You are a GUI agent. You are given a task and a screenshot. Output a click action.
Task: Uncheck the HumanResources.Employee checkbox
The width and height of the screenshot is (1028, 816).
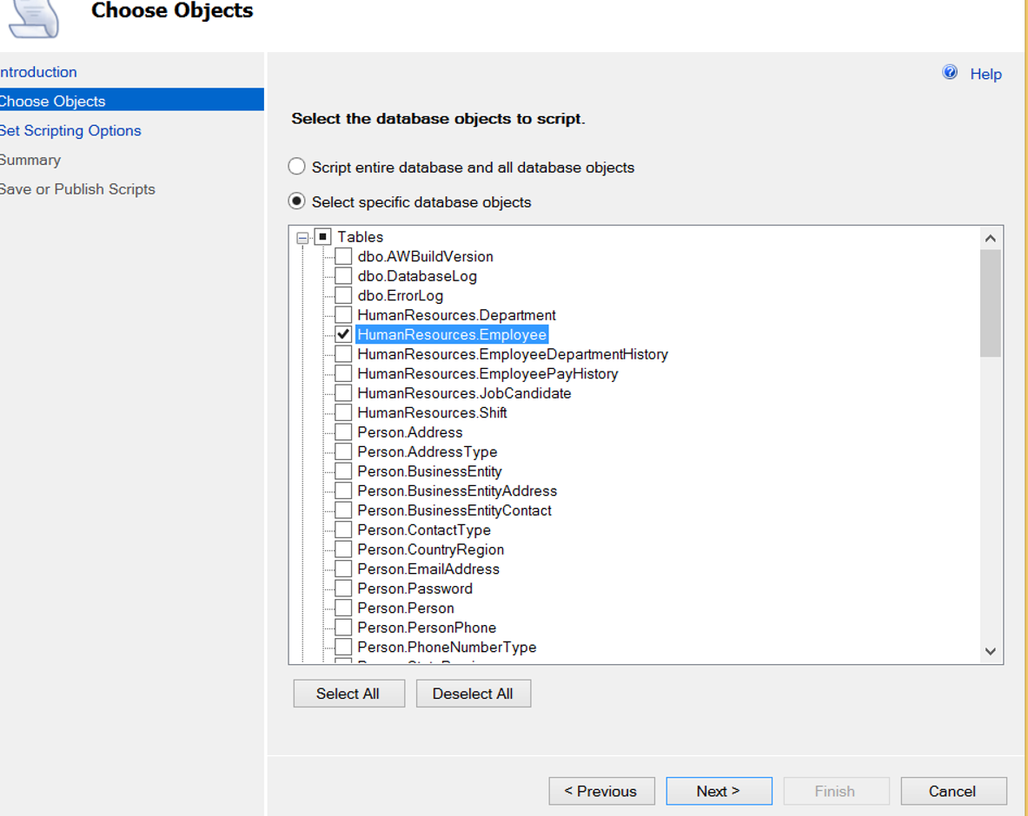343,334
